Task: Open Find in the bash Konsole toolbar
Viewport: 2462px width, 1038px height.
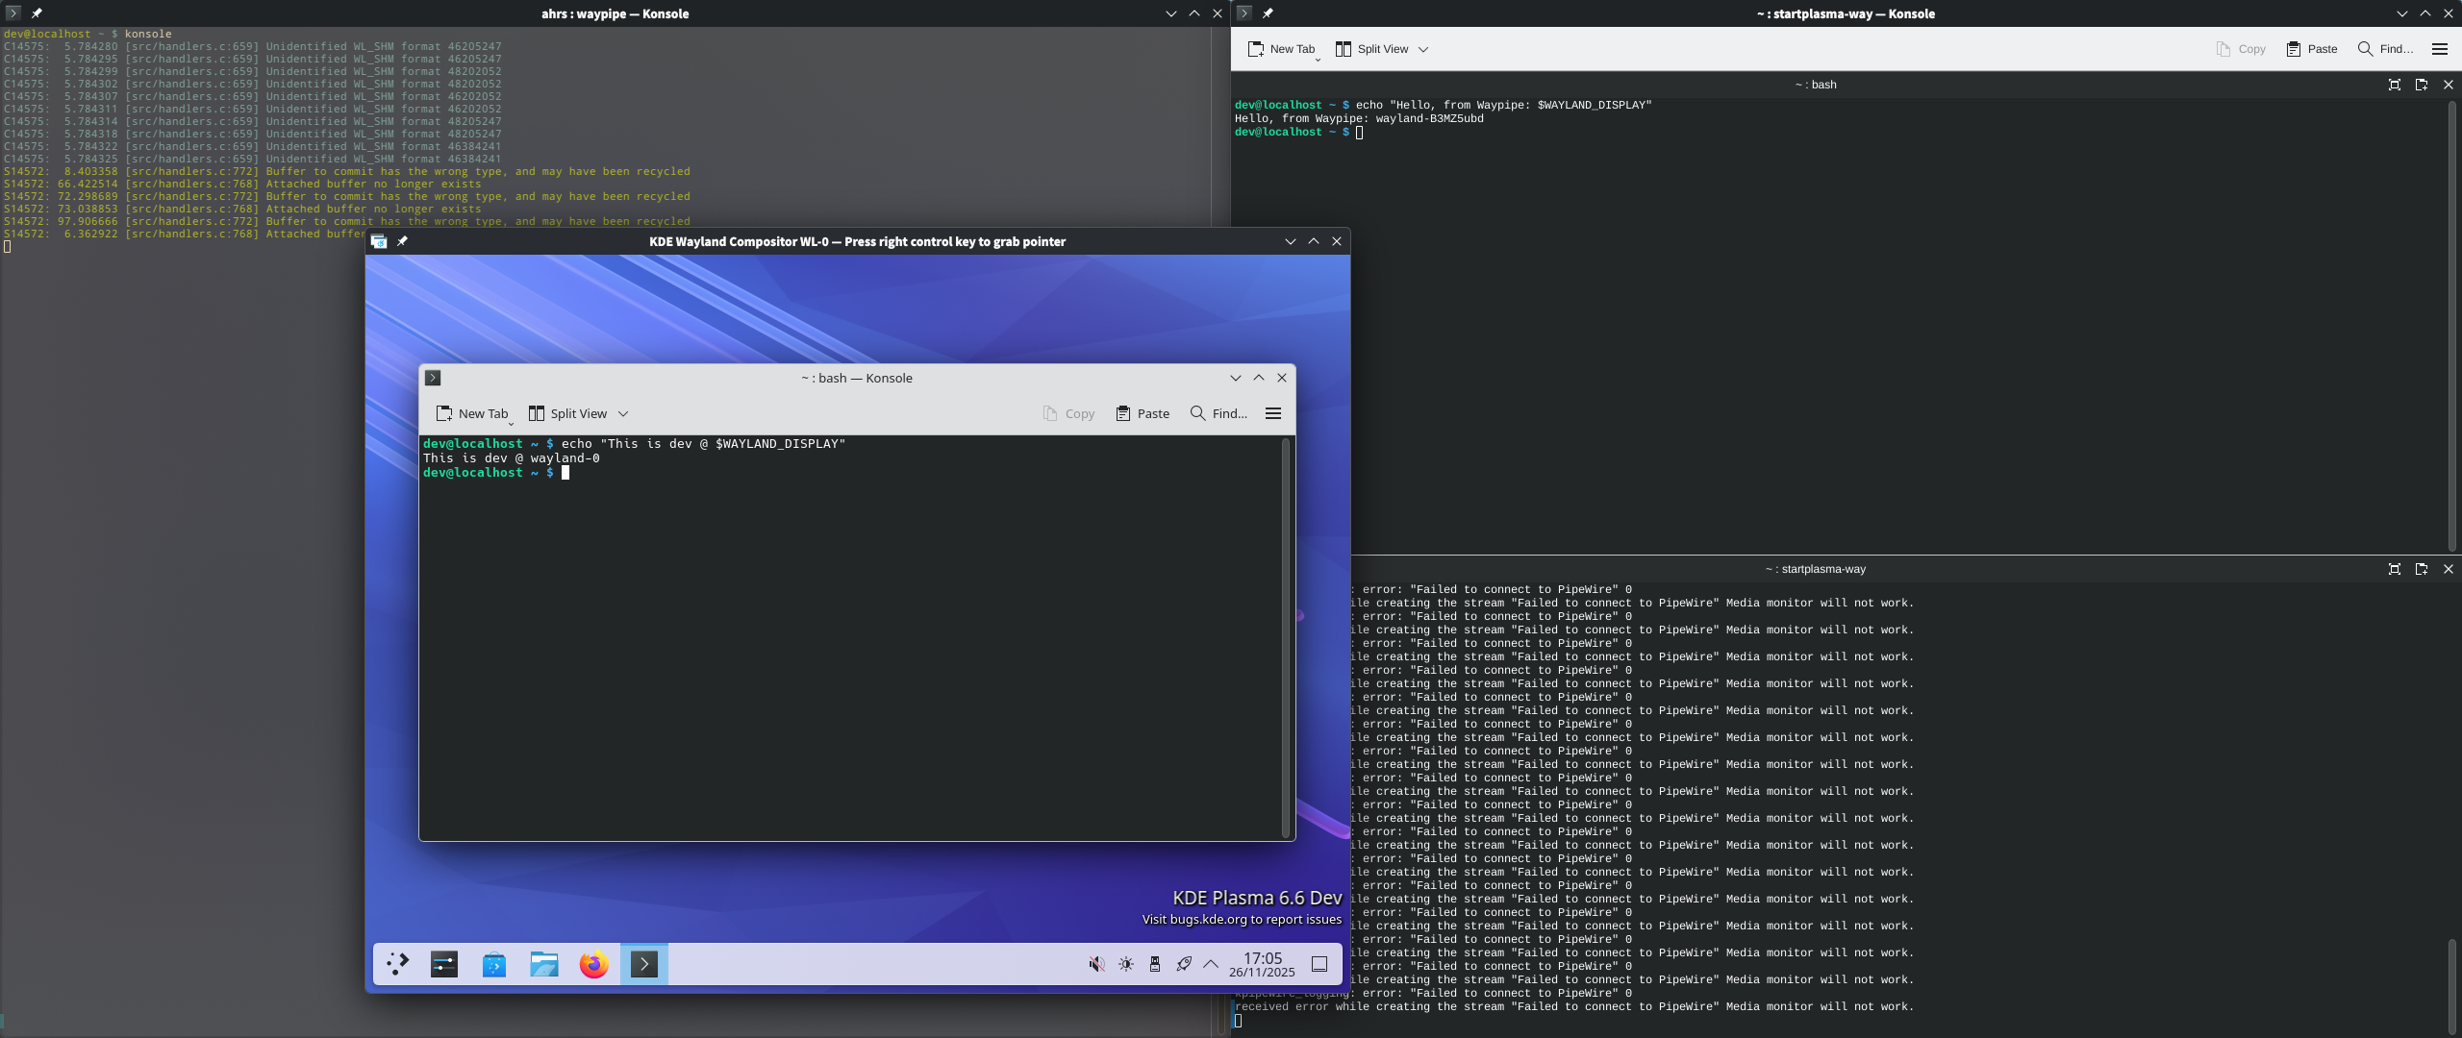Action: tap(1218, 413)
